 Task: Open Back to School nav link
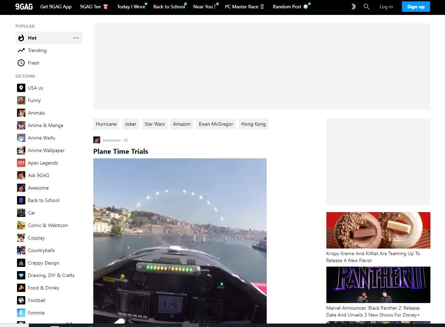click(169, 7)
